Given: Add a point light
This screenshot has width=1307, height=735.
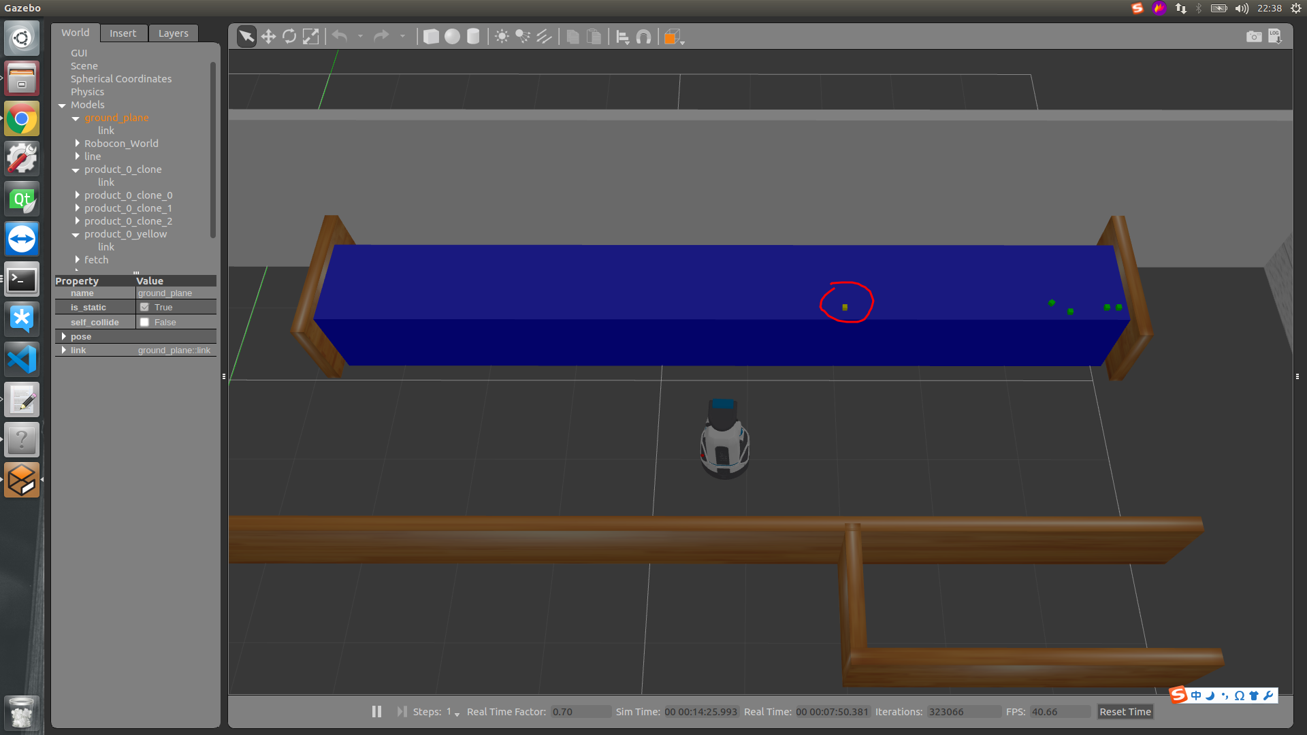Looking at the screenshot, I should click(x=502, y=37).
